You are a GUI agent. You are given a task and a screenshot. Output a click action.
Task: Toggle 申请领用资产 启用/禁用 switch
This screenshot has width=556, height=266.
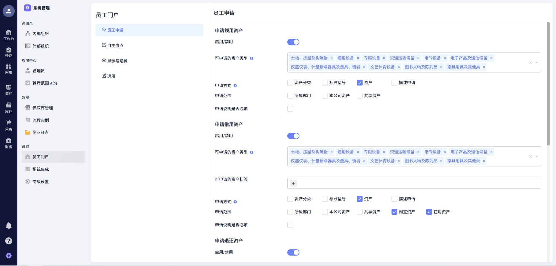pyautogui.click(x=293, y=42)
